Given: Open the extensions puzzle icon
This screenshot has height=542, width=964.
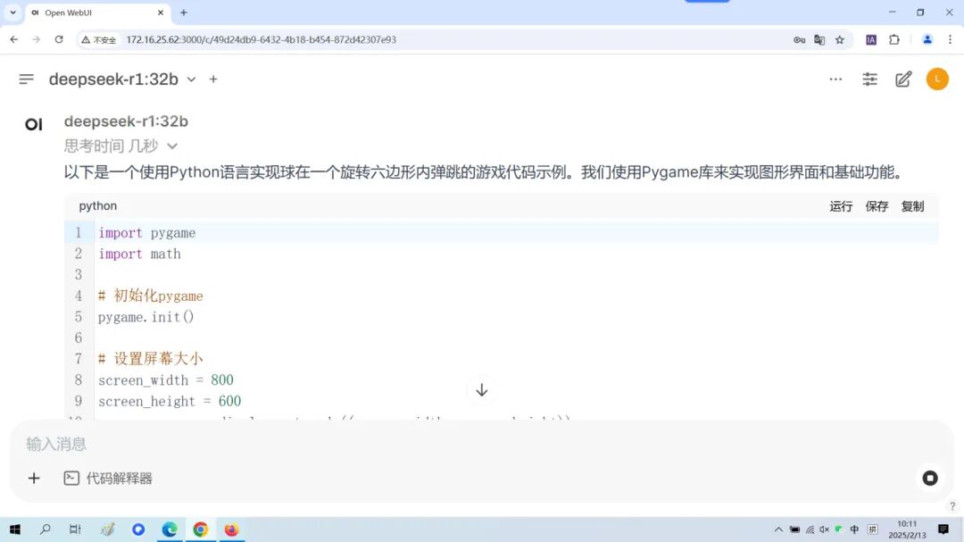Looking at the screenshot, I should coord(893,40).
